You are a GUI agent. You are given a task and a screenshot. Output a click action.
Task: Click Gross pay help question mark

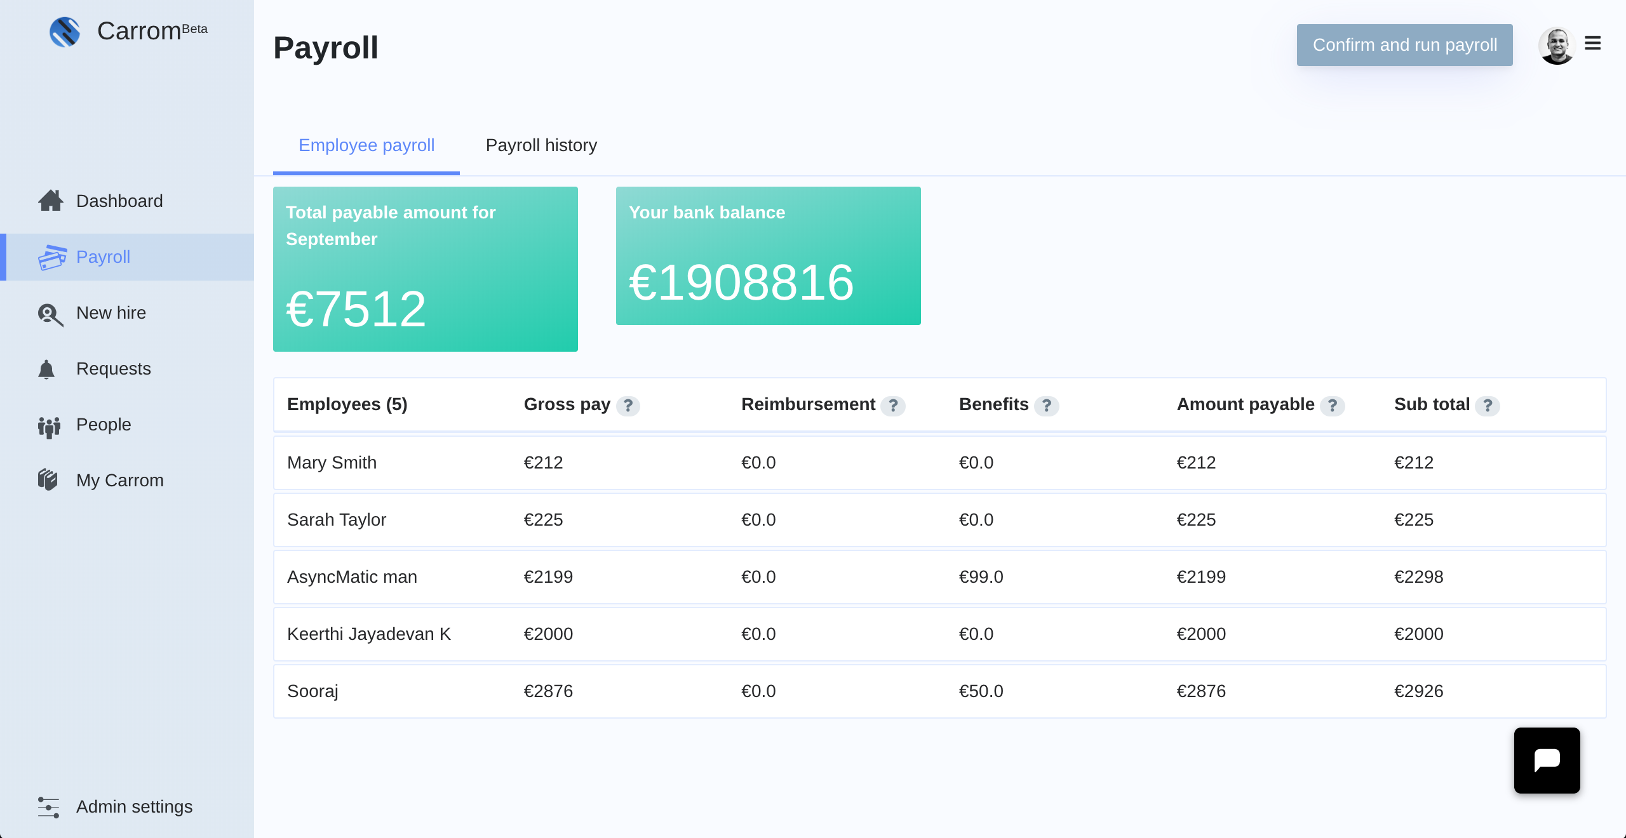pyautogui.click(x=628, y=406)
